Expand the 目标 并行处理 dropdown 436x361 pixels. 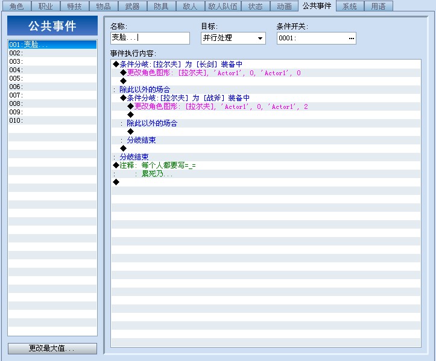[260, 39]
